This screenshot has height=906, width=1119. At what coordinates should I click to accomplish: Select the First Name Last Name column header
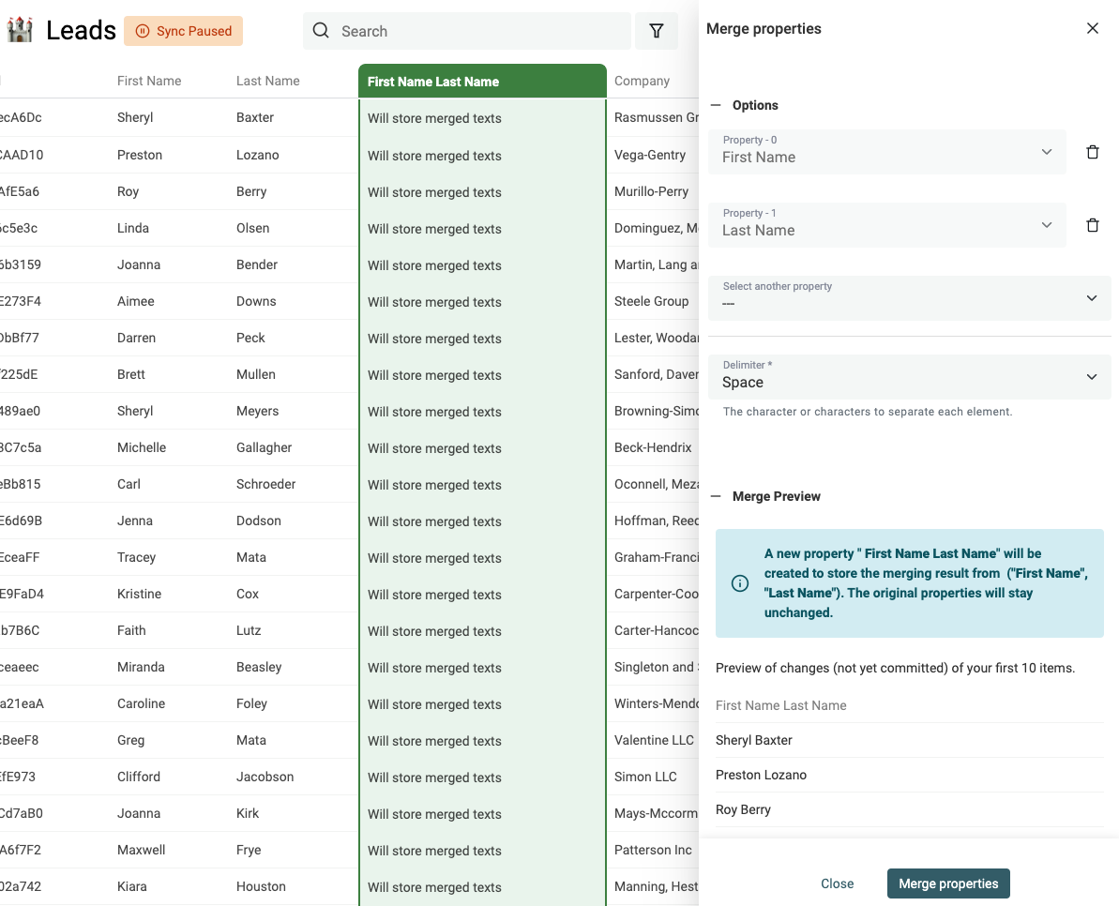[482, 82]
